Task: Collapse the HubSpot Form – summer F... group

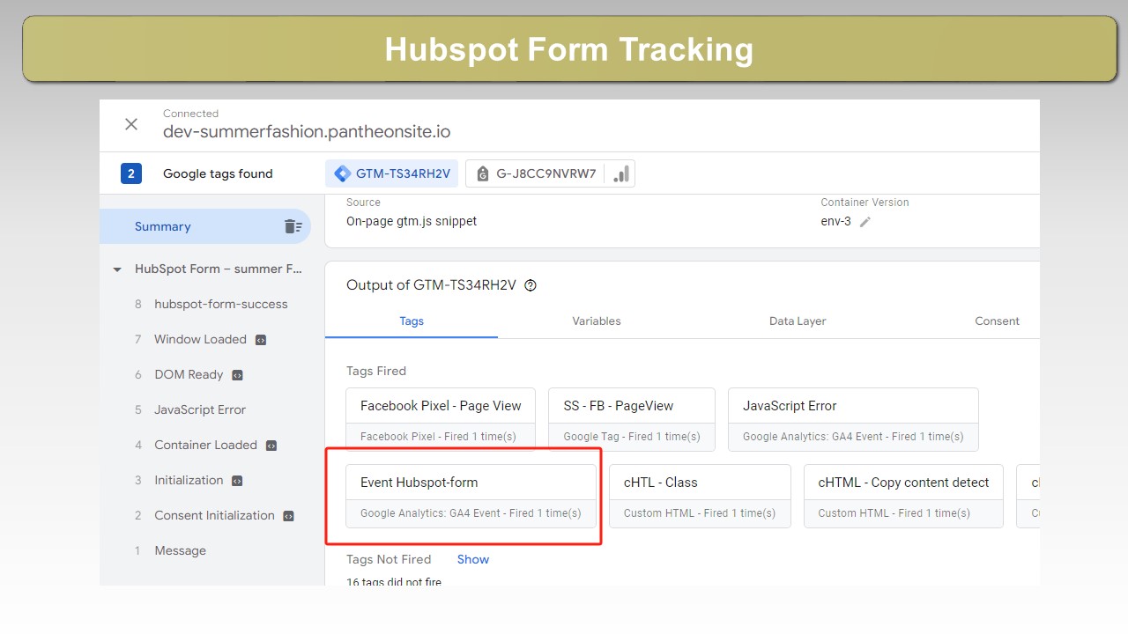Action: point(117,269)
